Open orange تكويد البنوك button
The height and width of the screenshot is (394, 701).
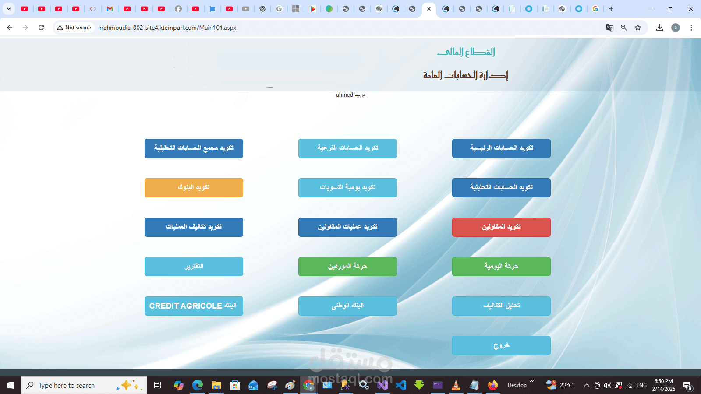tap(194, 188)
